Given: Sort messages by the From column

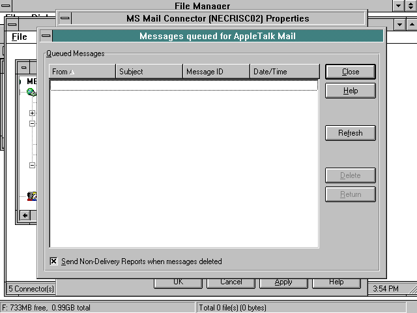Looking at the screenshot, I should [83, 71].
